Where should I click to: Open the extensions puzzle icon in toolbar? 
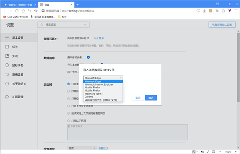pyautogui.click(x=223, y=11)
